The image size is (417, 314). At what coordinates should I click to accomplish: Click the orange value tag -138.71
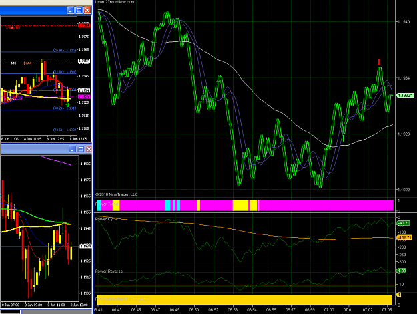point(404,237)
